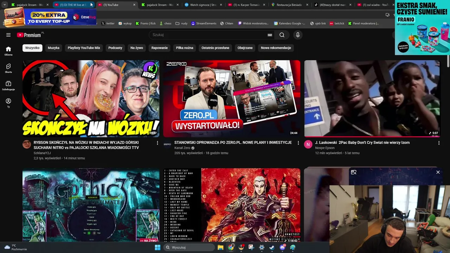Select the Na żywo filter chip
The height and width of the screenshot is (253, 450).
[x=137, y=48]
